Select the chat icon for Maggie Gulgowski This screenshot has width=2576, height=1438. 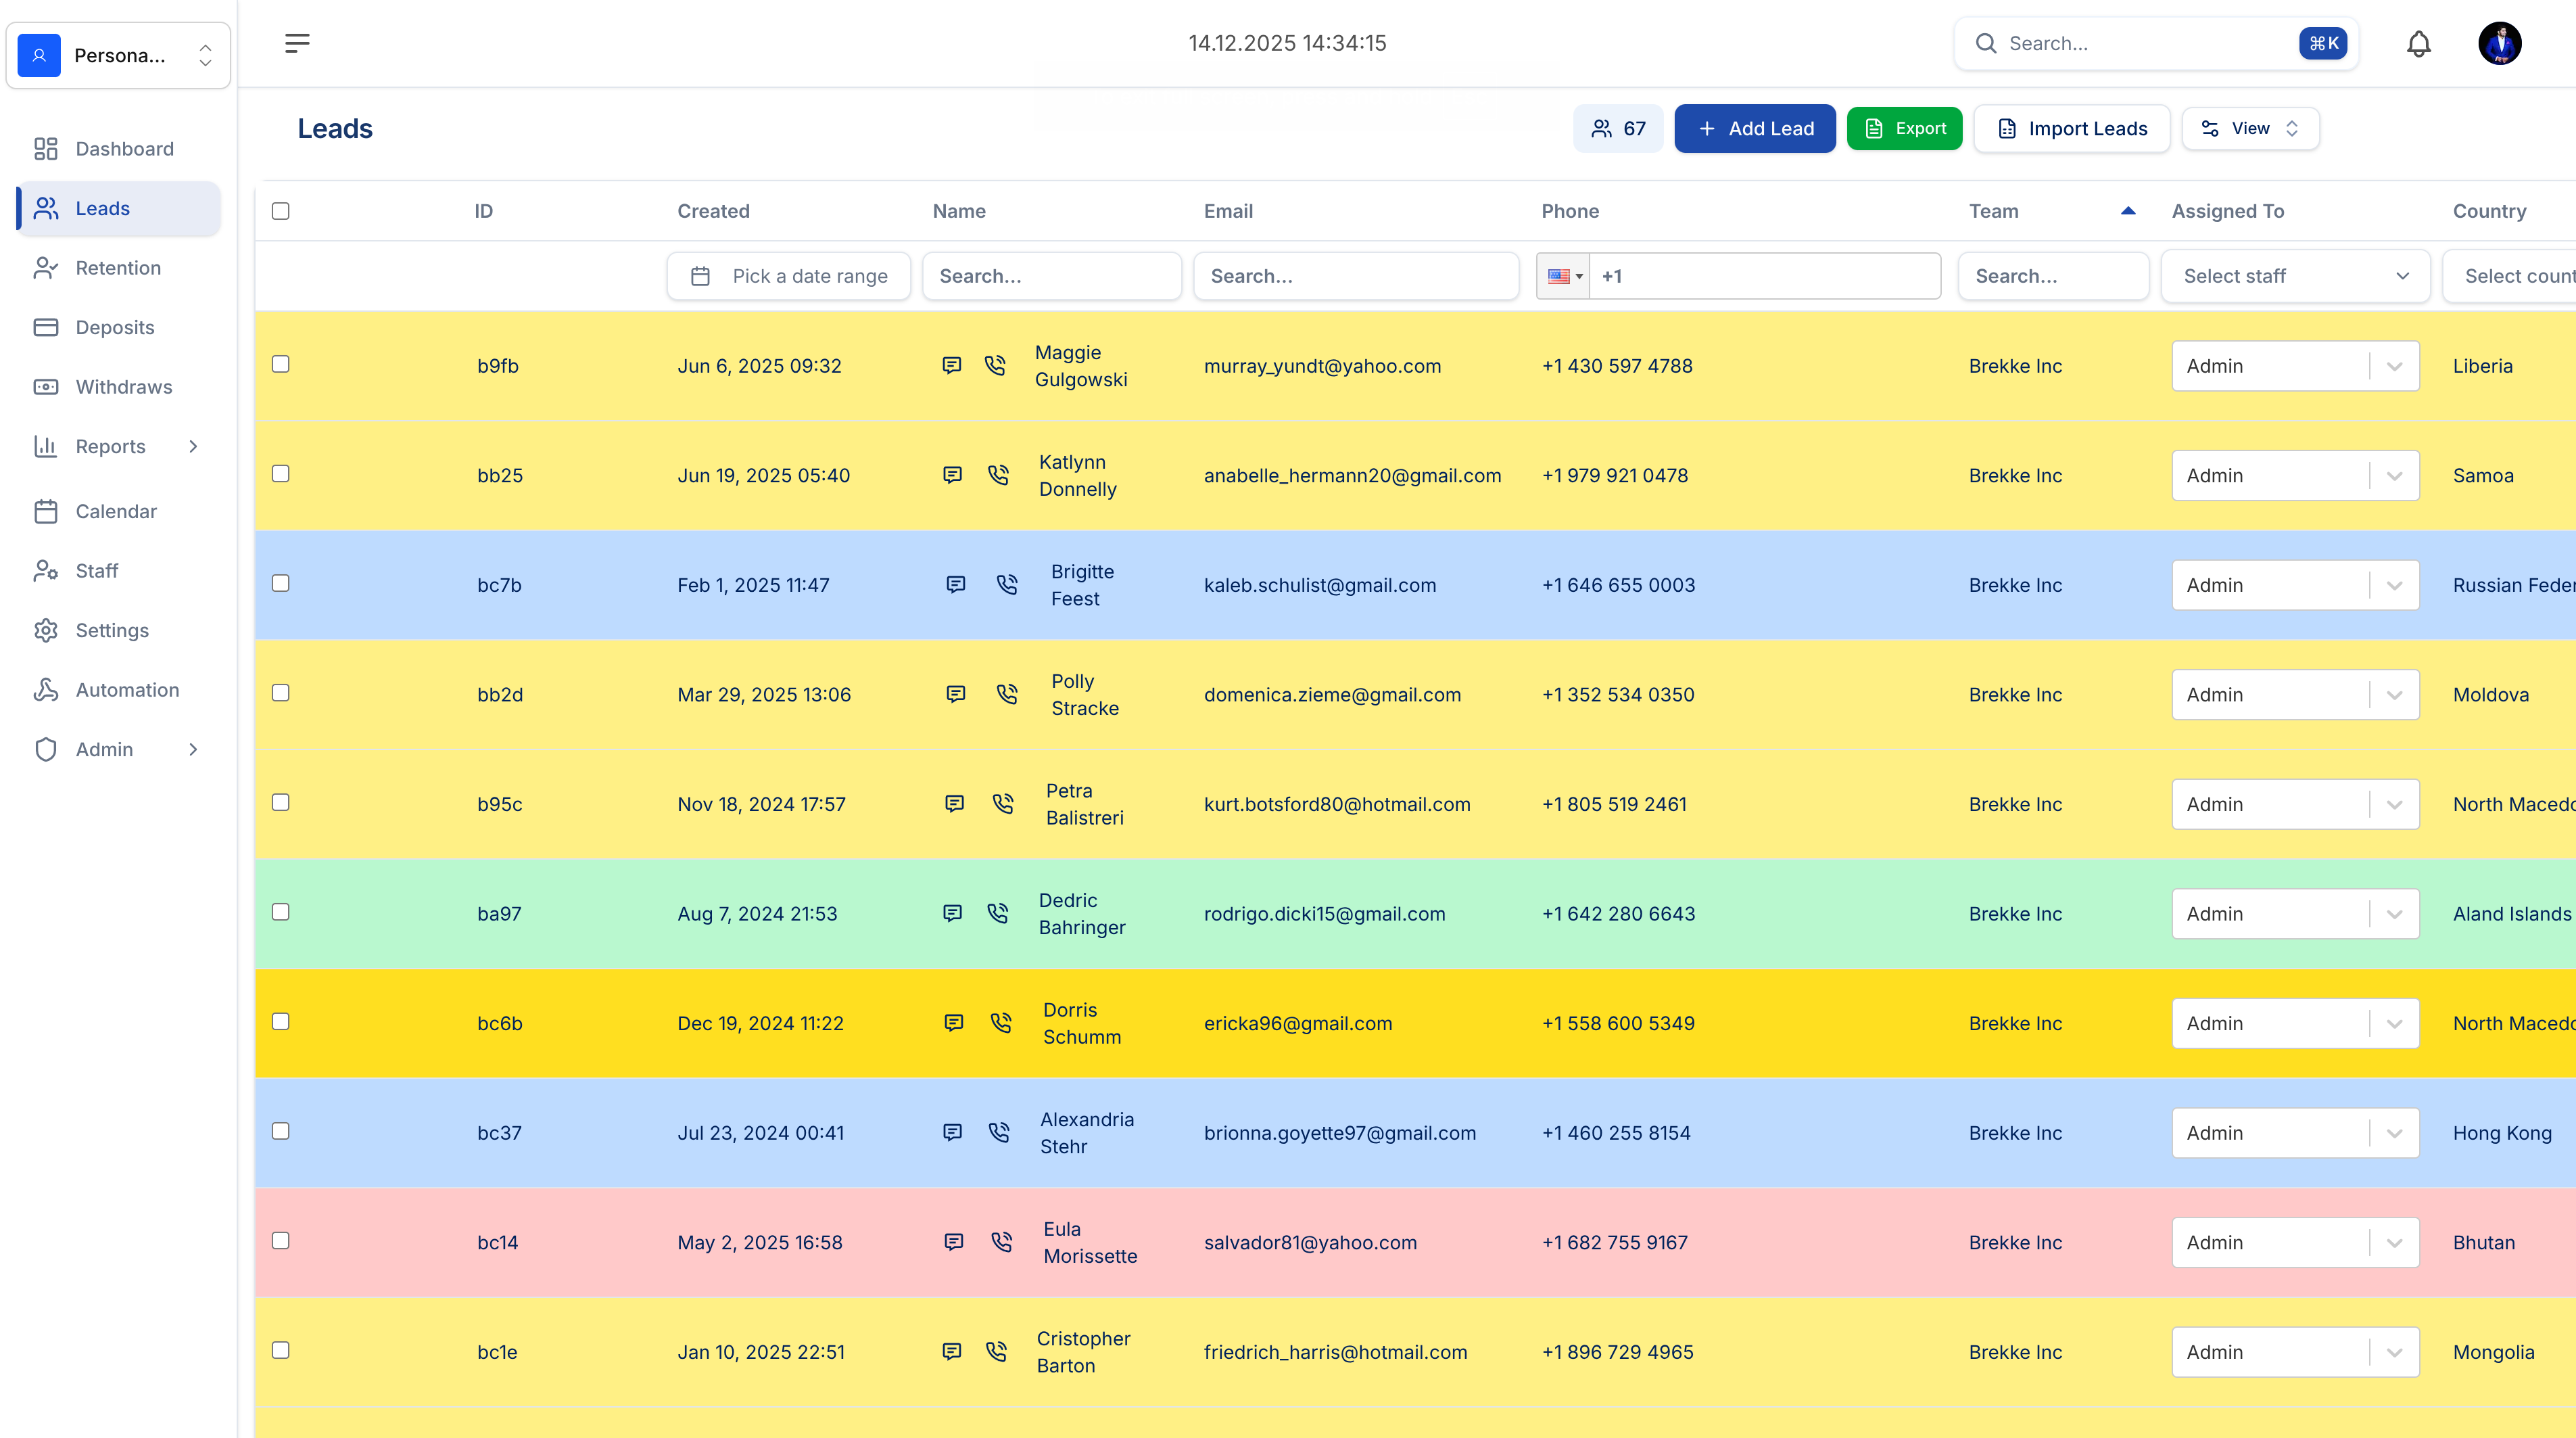[x=951, y=365]
